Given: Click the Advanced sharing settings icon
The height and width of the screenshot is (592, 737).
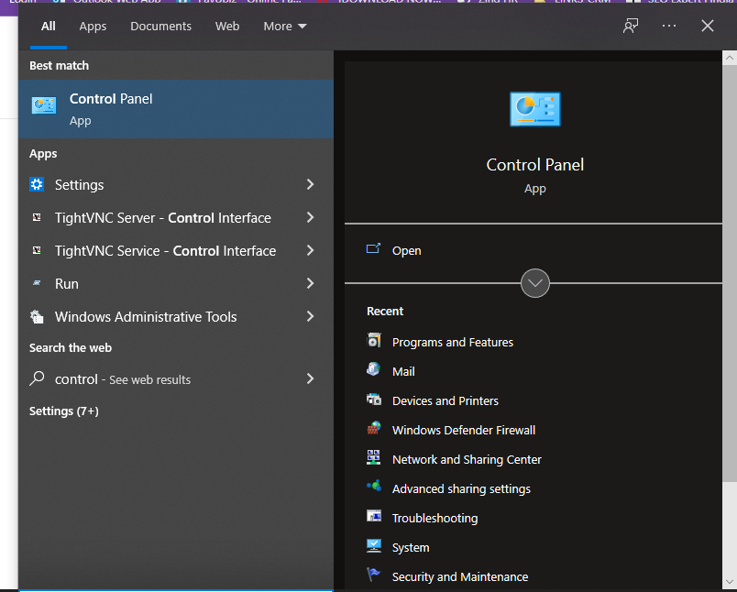Looking at the screenshot, I should pyautogui.click(x=374, y=487).
